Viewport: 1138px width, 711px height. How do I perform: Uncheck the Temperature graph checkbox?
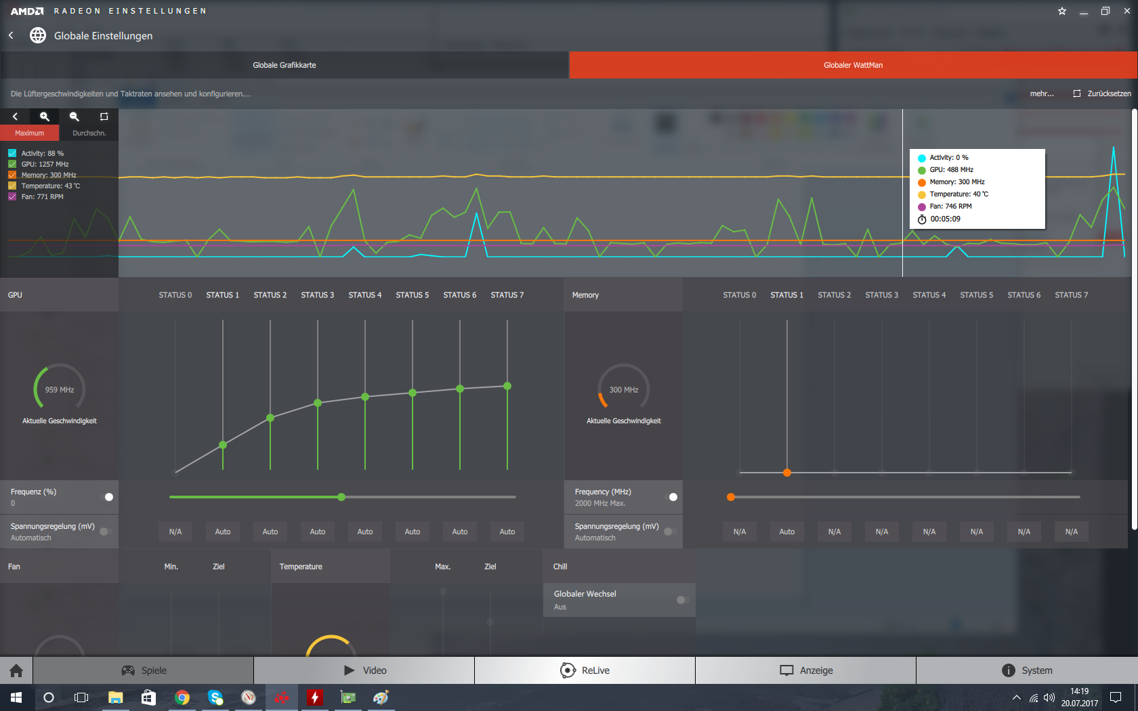[12, 186]
